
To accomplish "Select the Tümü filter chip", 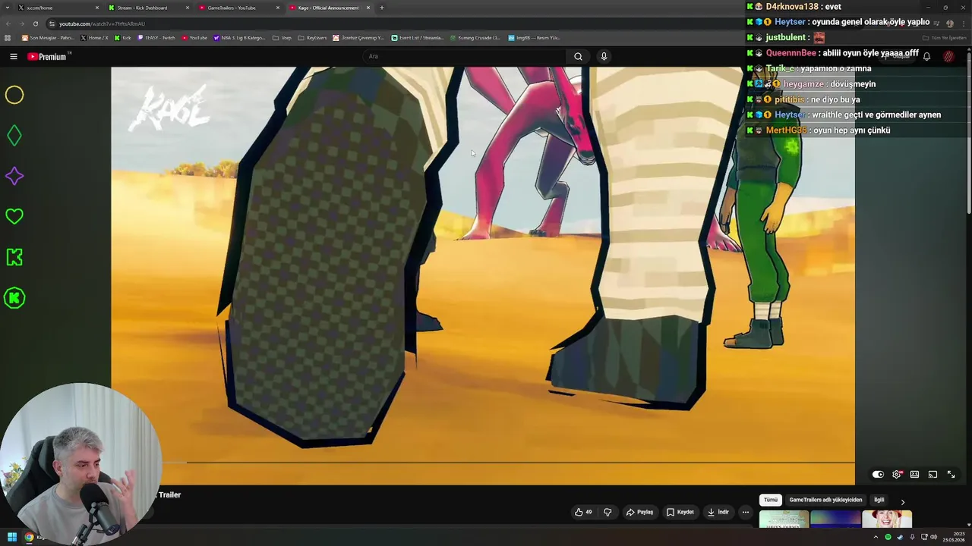I will (x=770, y=500).
